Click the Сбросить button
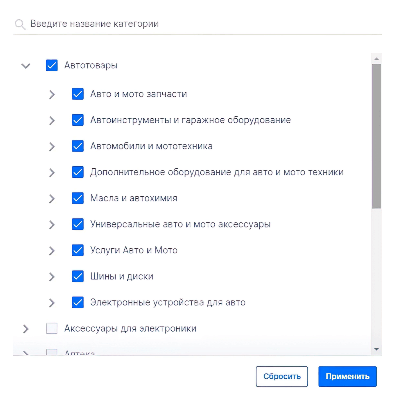The height and width of the screenshot is (406, 395). (x=281, y=376)
